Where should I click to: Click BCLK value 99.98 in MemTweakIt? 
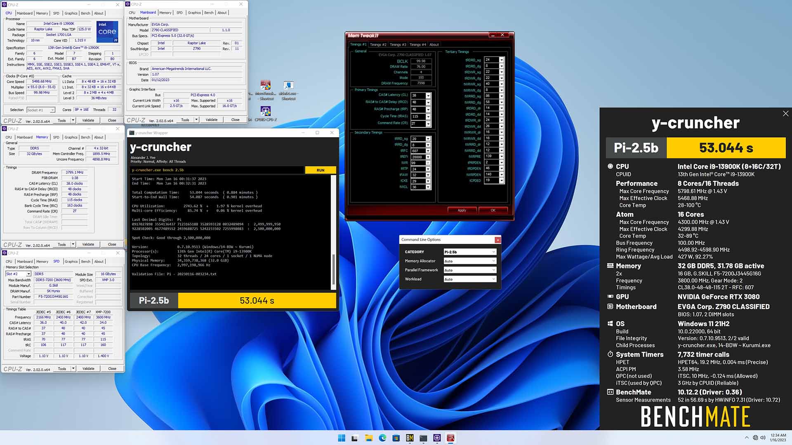tap(421, 61)
